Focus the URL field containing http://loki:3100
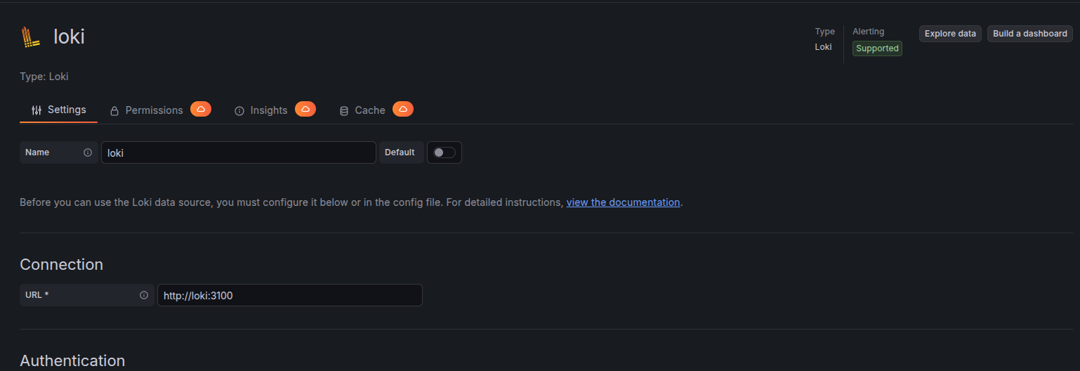This screenshot has width=1080, height=371. click(289, 295)
